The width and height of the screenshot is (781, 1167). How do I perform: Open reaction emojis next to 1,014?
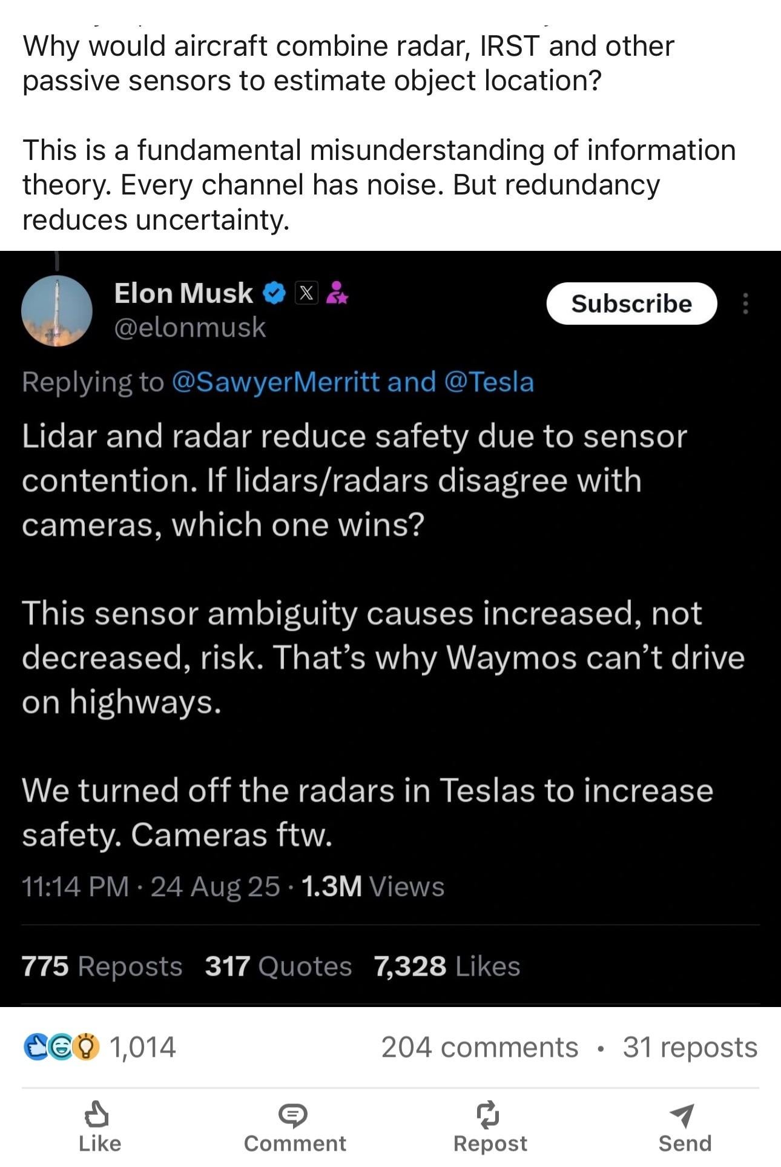pos(61,1047)
